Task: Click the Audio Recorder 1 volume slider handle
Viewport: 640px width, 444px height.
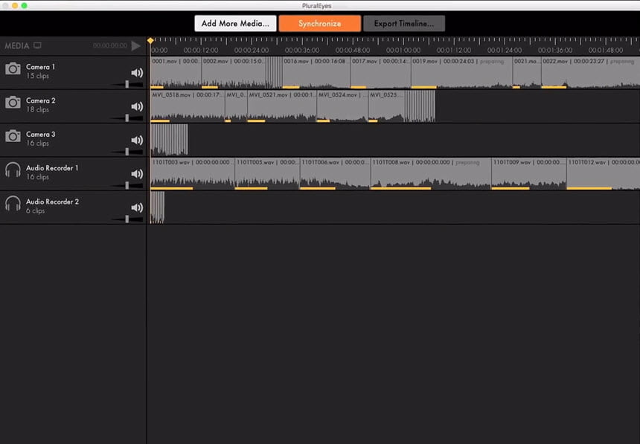Action: pyautogui.click(x=127, y=185)
